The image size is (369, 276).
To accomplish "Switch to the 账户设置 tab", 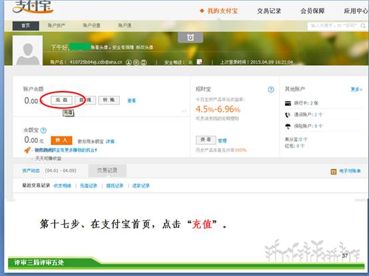I will coord(91,25).
